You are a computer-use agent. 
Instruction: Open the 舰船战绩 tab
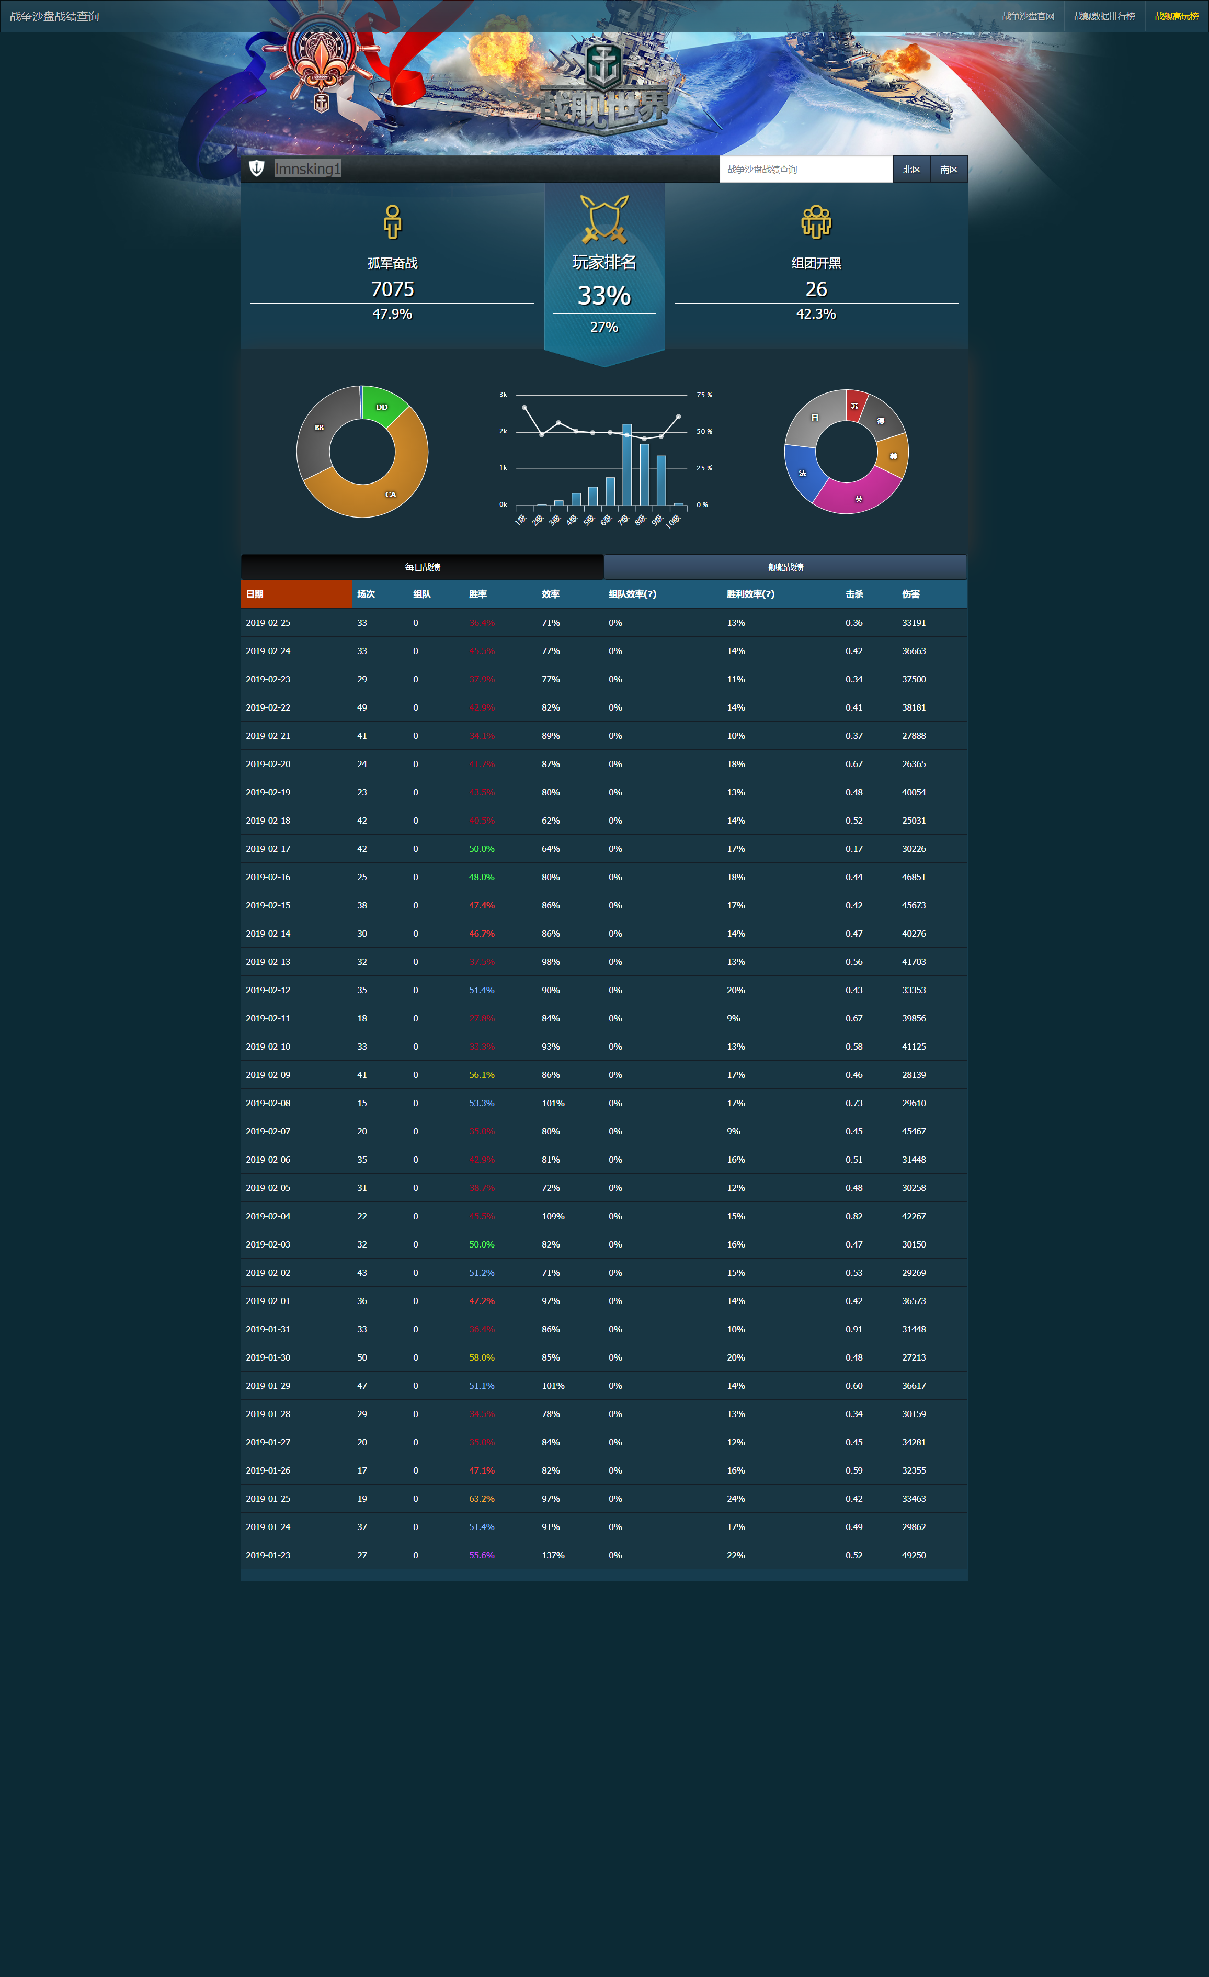tap(785, 567)
